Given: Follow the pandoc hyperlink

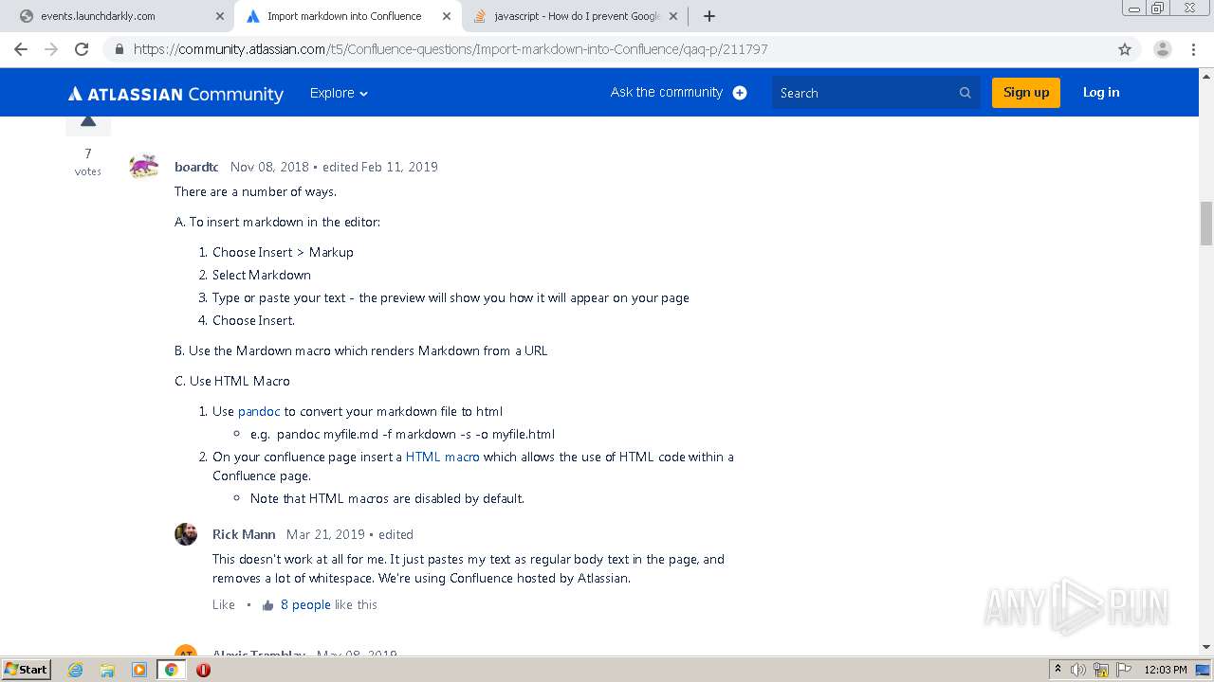Looking at the screenshot, I should tap(259, 411).
